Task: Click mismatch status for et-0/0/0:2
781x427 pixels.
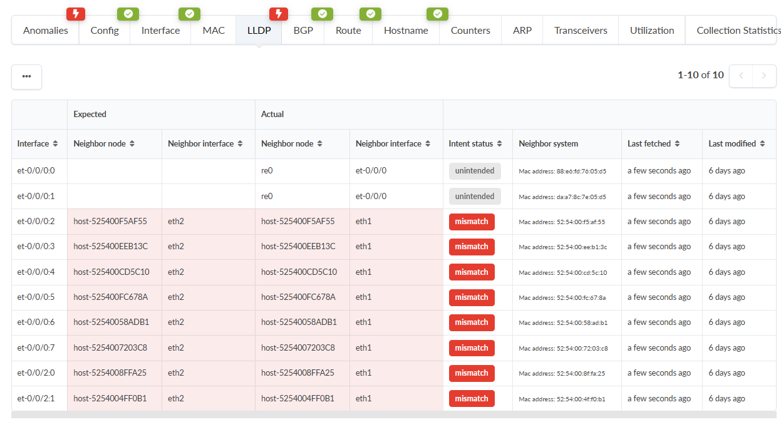Action: [x=472, y=222]
